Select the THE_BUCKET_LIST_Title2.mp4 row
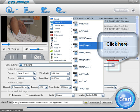Screen dimensions: 140x112 coord(120,27)
